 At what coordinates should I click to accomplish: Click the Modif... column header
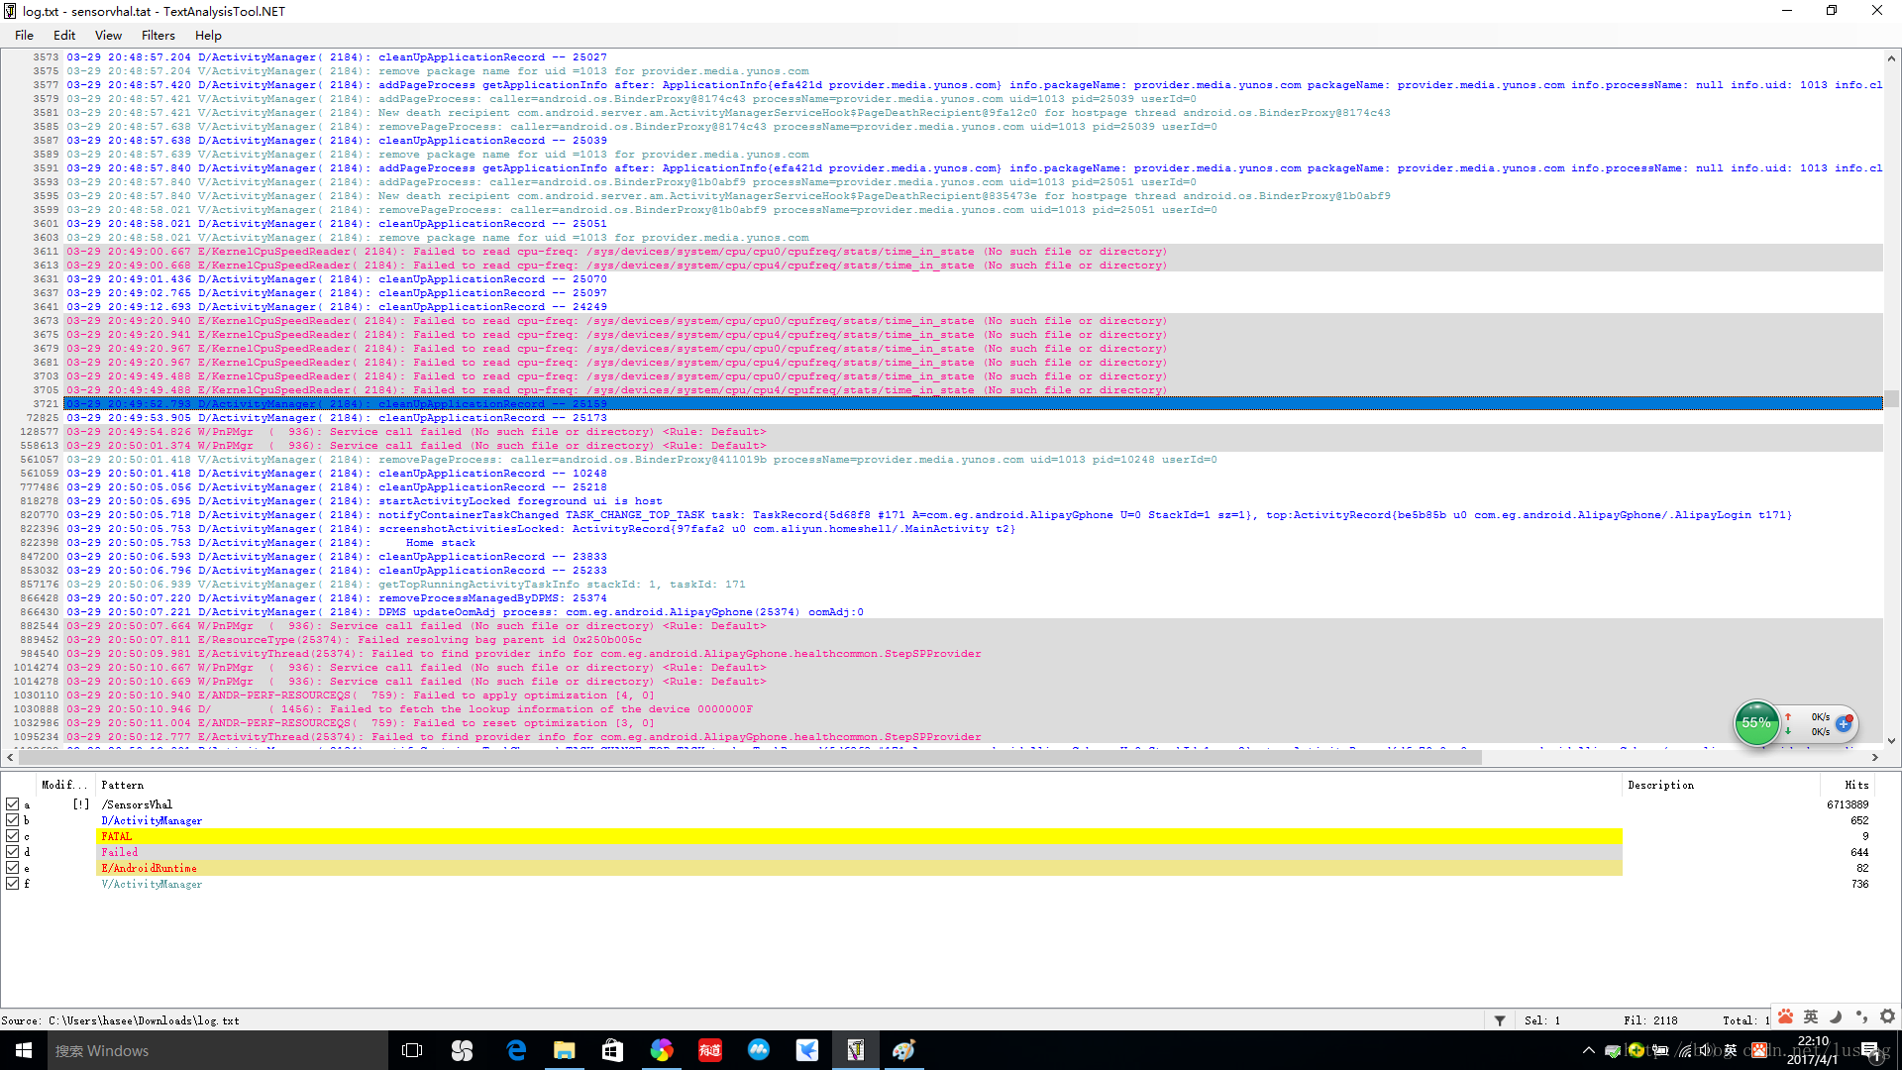point(64,785)
